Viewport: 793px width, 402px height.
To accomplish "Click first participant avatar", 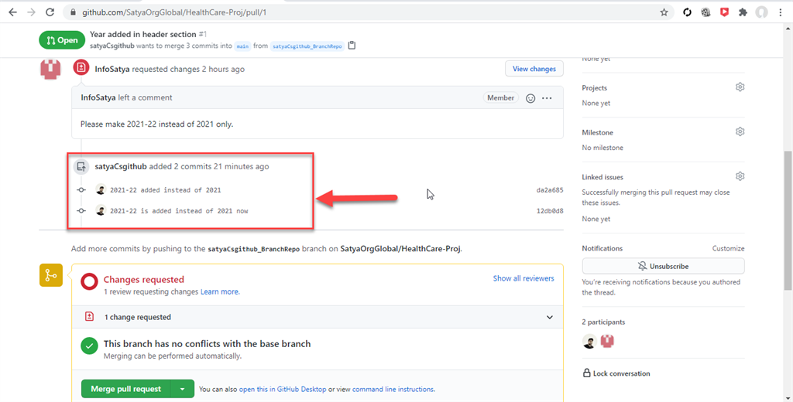I will point(589,342).
